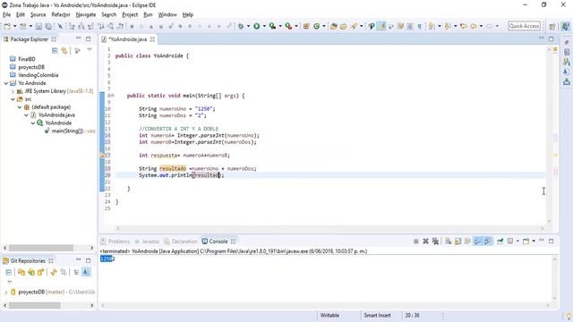573x322 pixels.
Task: Switch to the Declaration tab
Action: click(181, 241)
